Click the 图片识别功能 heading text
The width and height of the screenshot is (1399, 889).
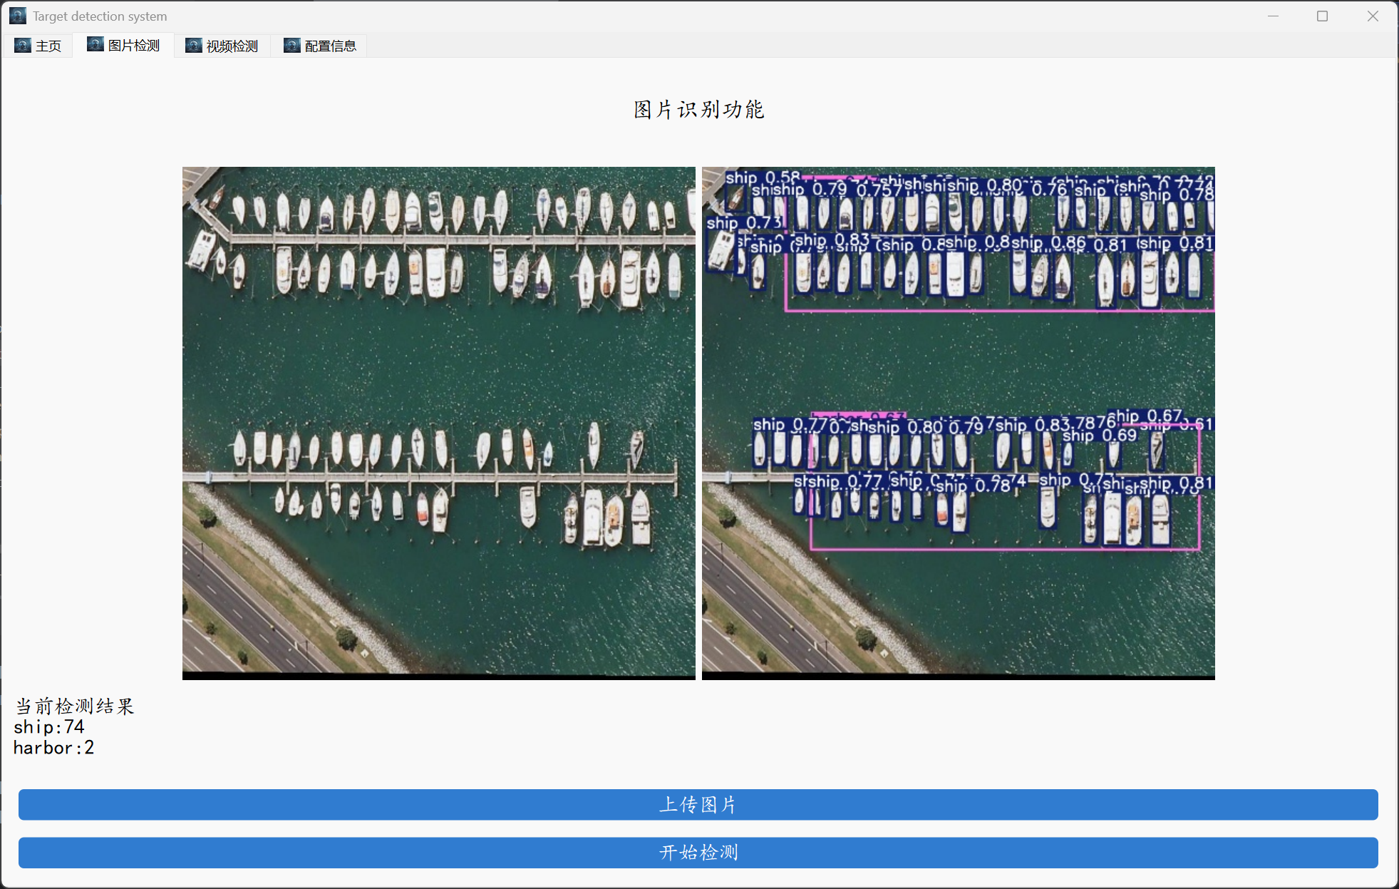(x=698, y=110)
